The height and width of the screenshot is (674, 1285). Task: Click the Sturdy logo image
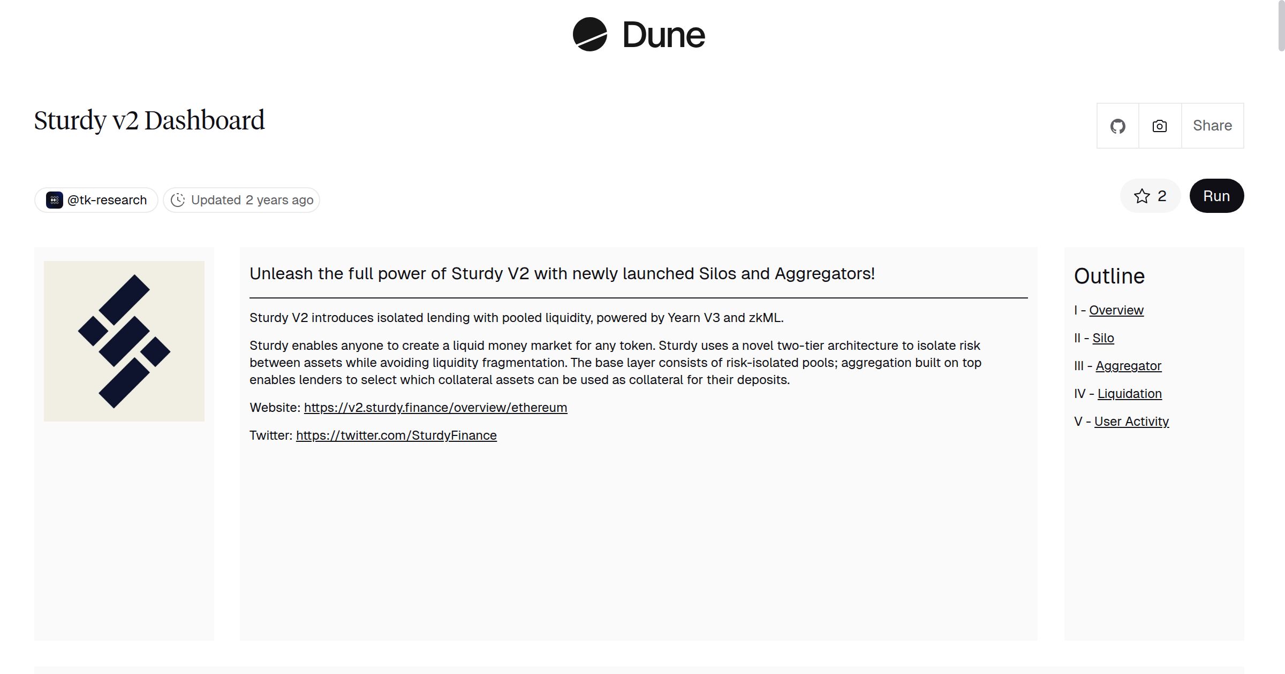tap(124, 341)
